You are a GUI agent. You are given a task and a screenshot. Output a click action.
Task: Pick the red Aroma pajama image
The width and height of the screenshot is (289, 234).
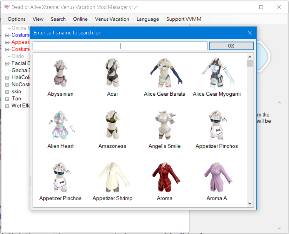(166, 177)
